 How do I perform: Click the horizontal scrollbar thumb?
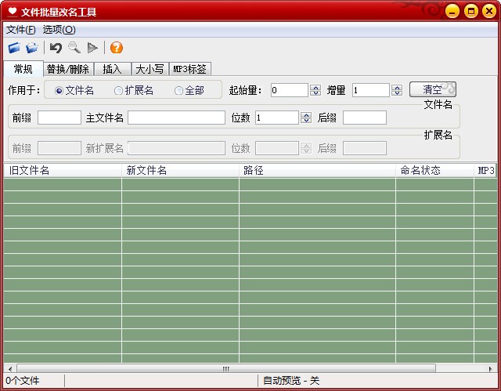coord(226,369)
